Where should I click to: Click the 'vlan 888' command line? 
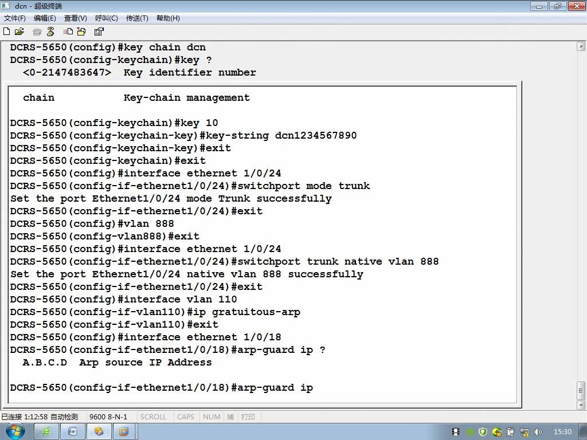(x=92, y=224)
